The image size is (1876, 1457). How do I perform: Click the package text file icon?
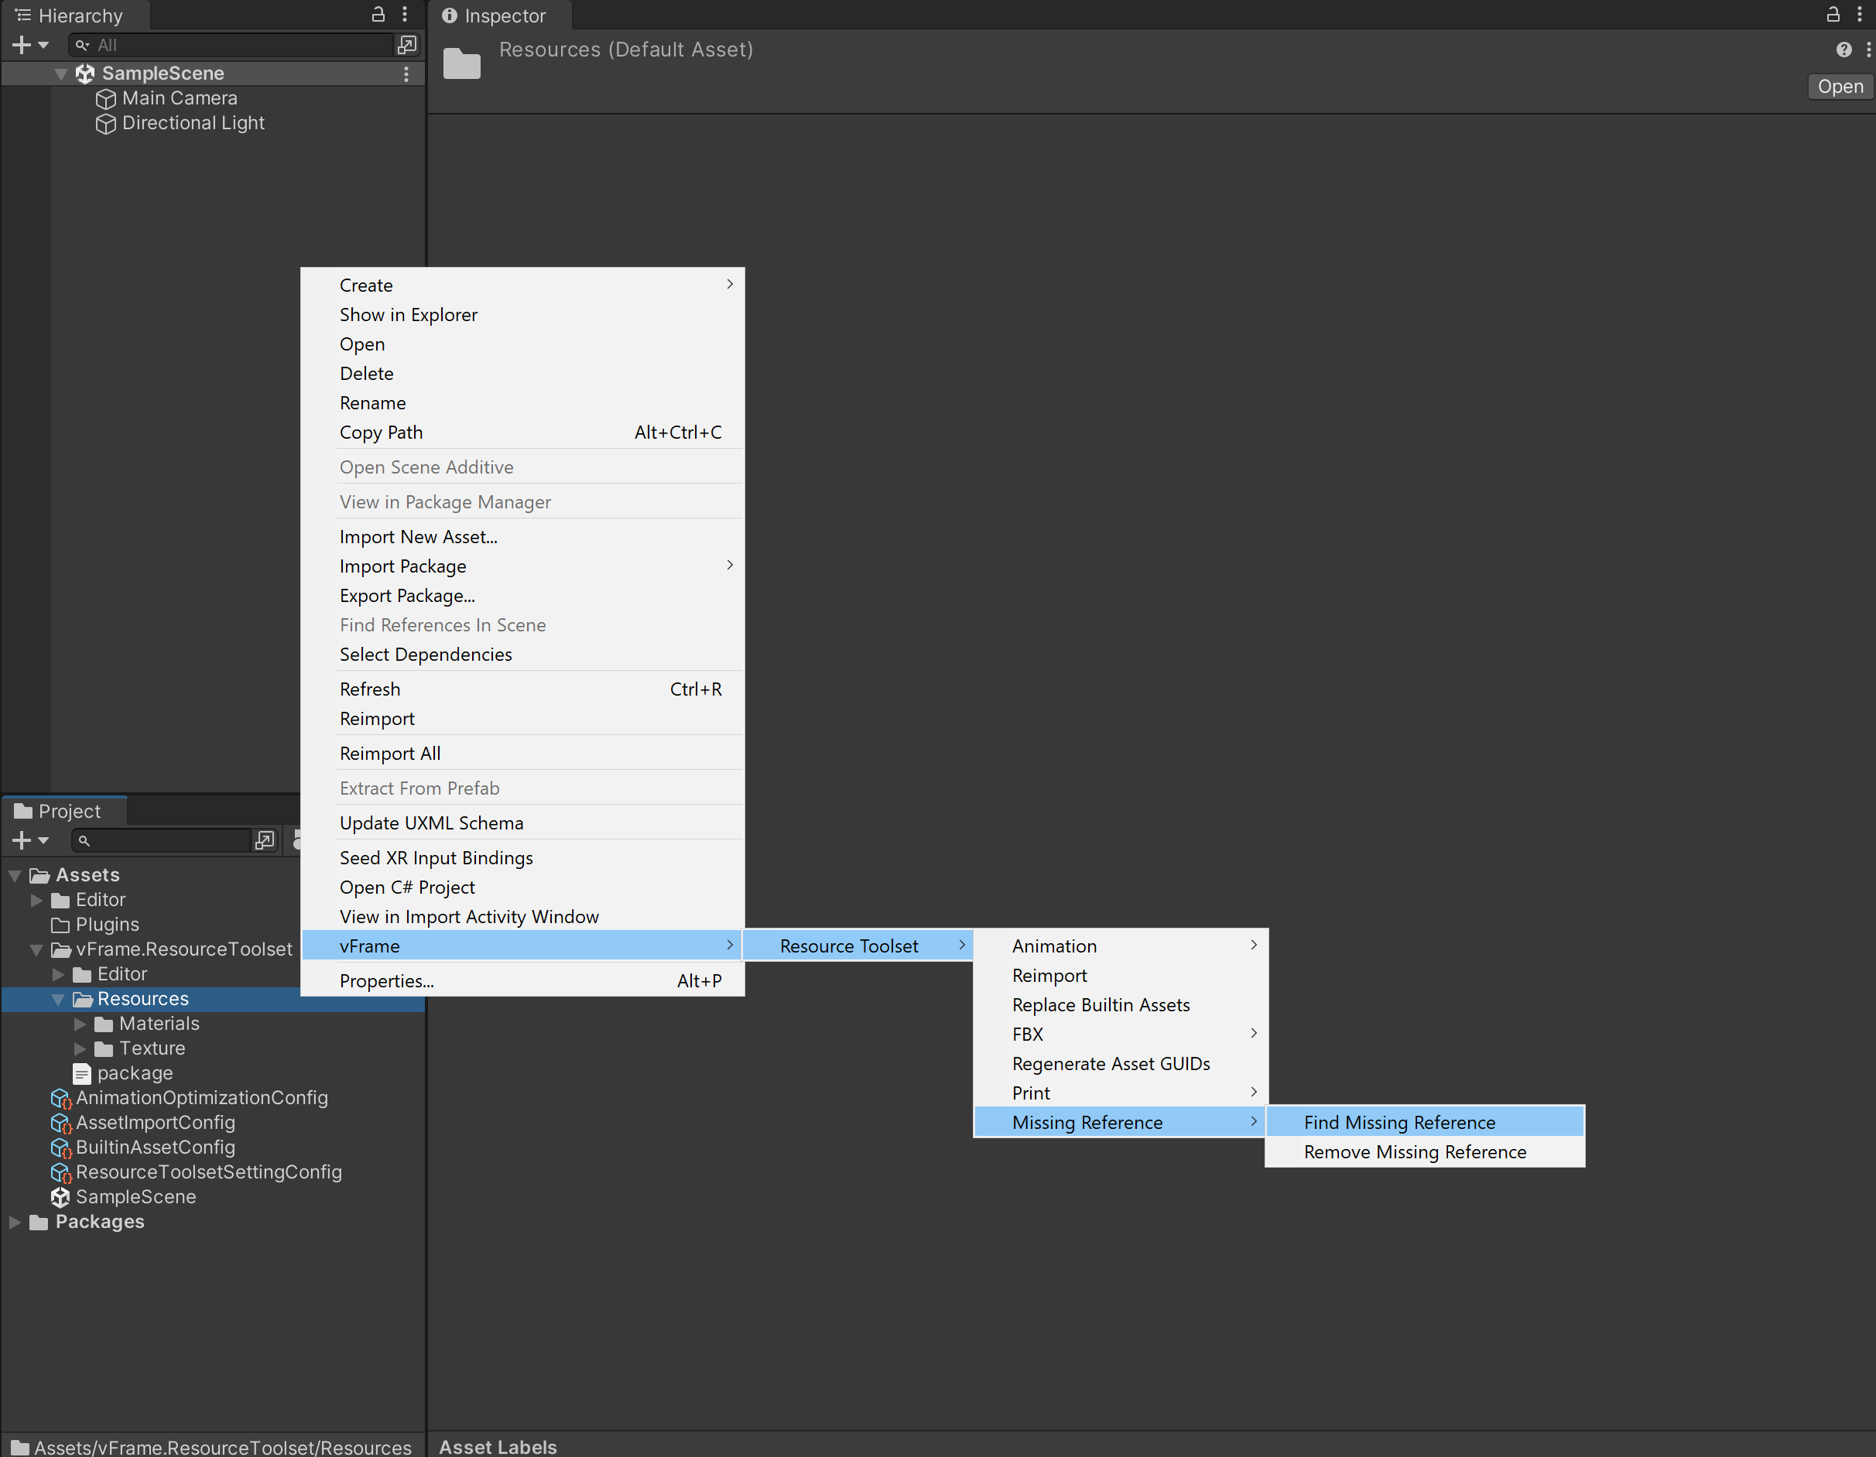pyautogui.click(x=83, y=1073)
